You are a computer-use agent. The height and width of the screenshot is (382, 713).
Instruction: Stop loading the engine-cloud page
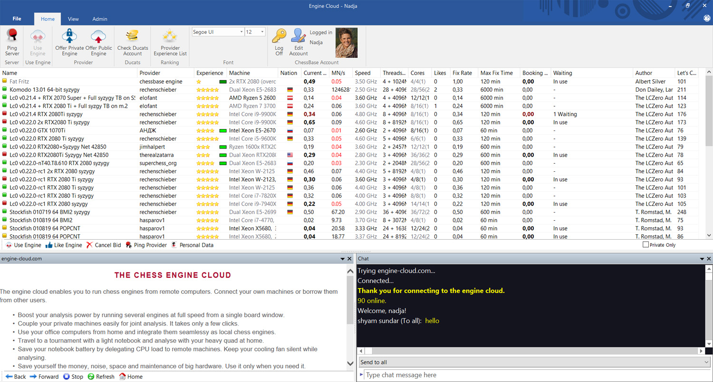tap(73, 377)
